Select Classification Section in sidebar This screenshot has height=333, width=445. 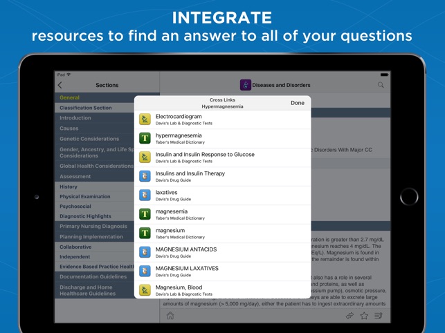(x=95, y=108)
